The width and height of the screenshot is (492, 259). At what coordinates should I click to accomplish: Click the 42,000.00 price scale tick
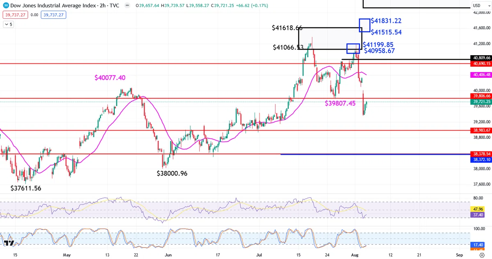[x=482, y=12]
